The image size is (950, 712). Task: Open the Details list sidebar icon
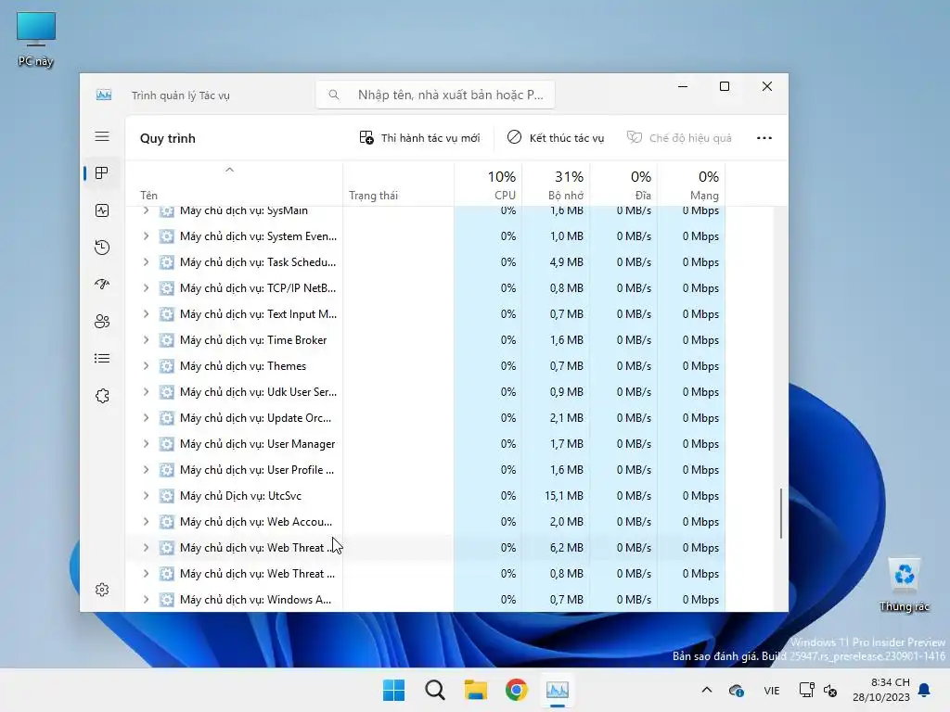pyautogui.click(x=102, y=359)
